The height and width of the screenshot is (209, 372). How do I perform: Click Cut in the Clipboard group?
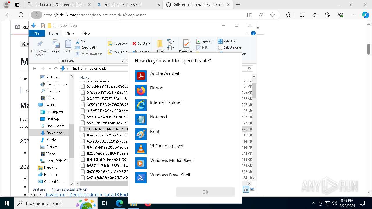(x=81, y=41)
